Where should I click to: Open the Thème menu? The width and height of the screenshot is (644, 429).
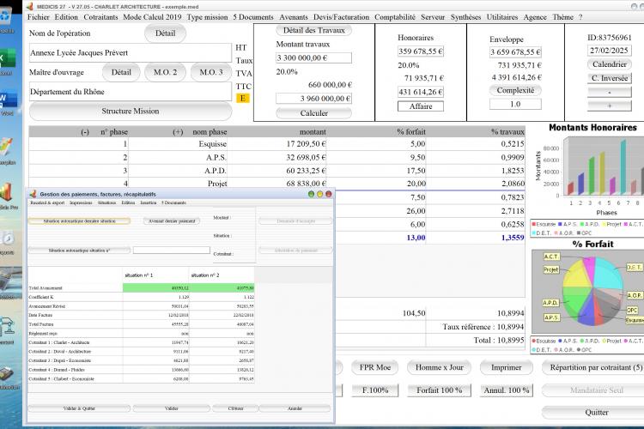coord(562,17)
